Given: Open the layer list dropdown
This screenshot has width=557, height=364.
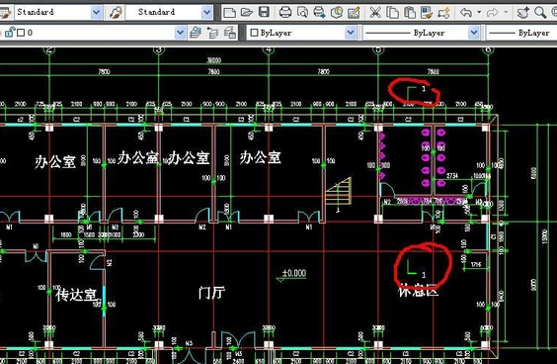Looking at the screenshot, I should click(x=180, y=33).
